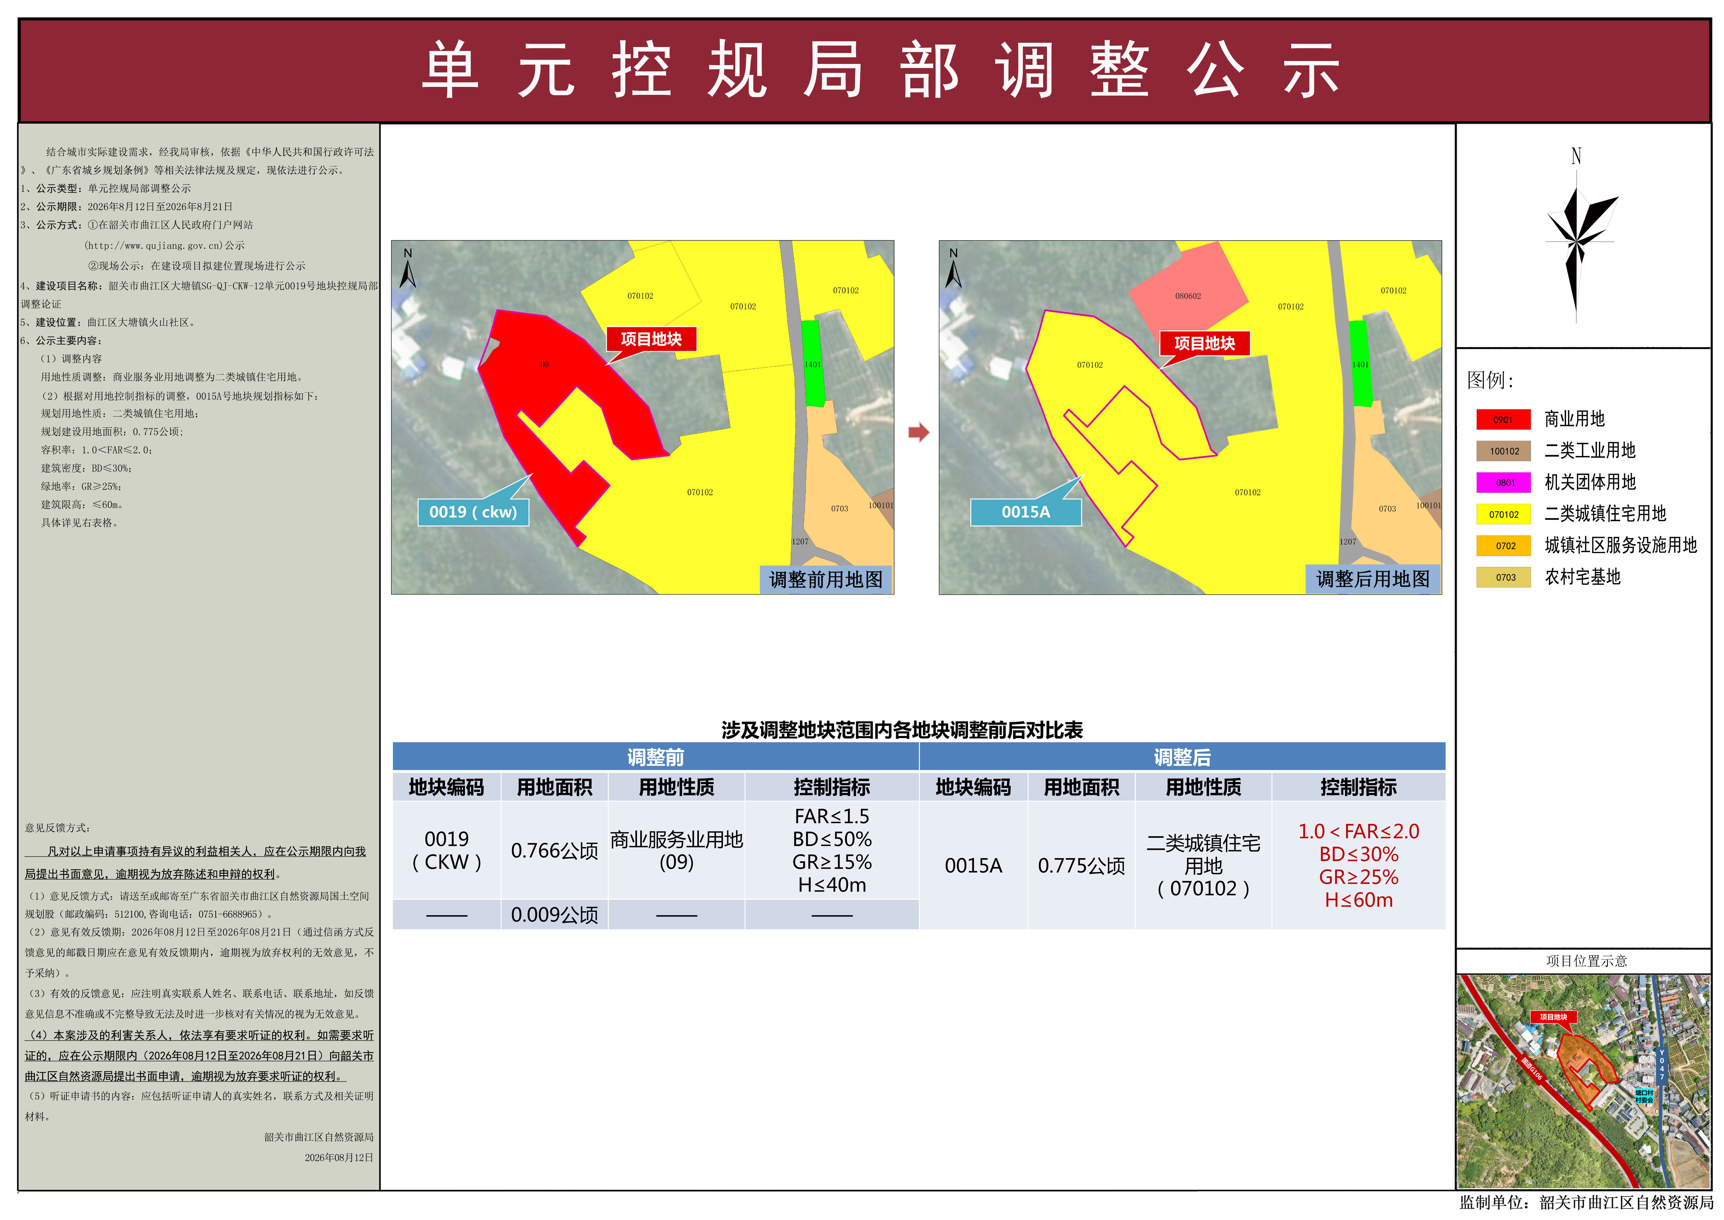Click the 公示类型：单元控规局部调整公示 line
This screenshot has width=1724, height=1220.
tap(106, 189)
